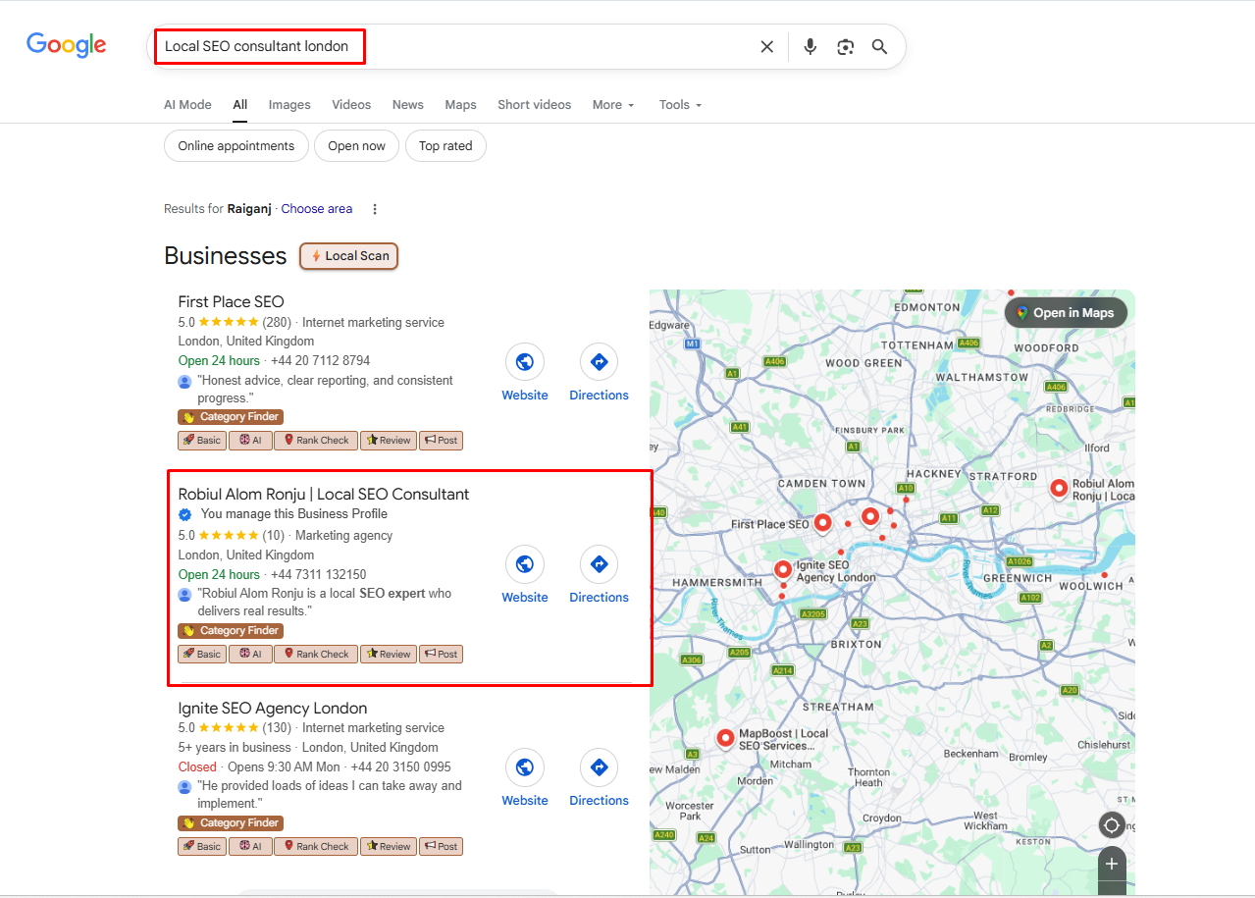Click the Website icon for Robiul Alom Ronju
1255x898 pixels.
tap(524, 564)
